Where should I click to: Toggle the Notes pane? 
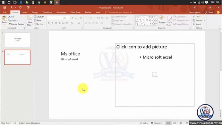(x=144, y=123)
